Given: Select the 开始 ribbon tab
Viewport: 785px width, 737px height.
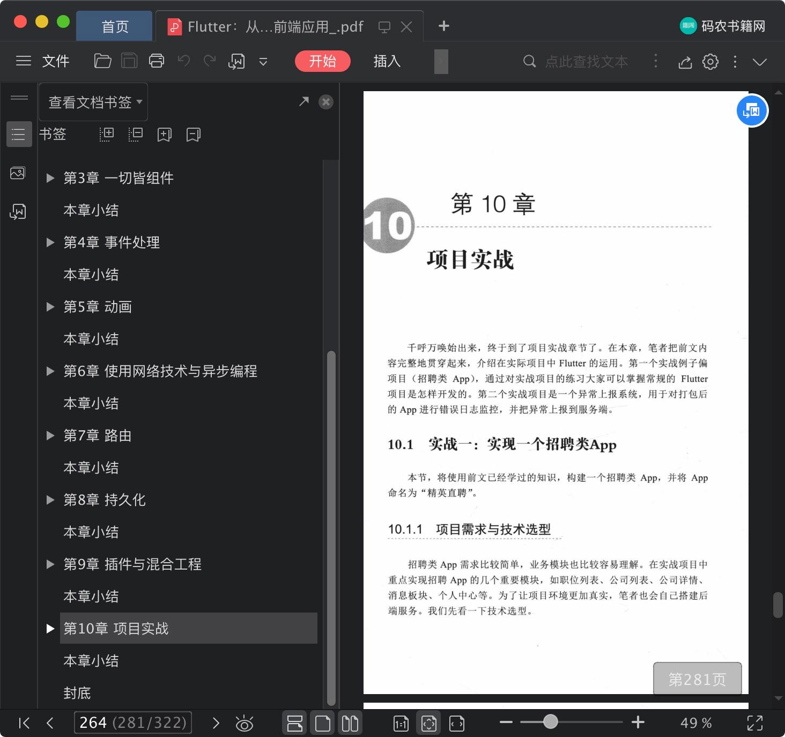Looking at the screenshot, I should tap(323, 61).
